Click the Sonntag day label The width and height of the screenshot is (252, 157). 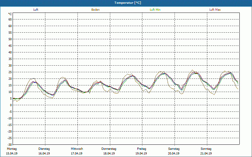click(x=206, y=149)
